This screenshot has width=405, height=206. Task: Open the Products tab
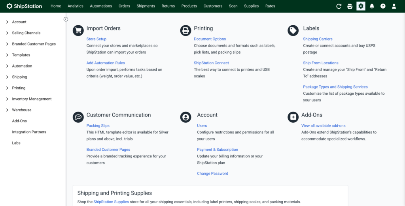[x=189, y=6]
